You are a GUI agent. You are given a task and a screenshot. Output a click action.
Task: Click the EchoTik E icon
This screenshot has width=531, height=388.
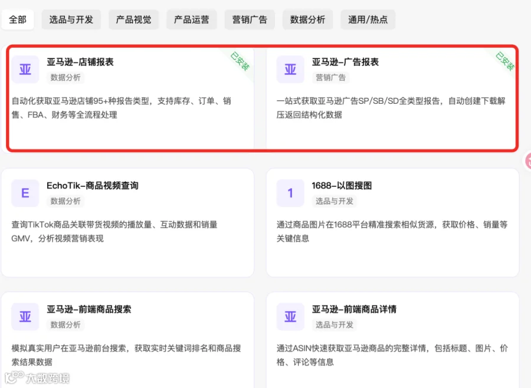tap(25, 193)
